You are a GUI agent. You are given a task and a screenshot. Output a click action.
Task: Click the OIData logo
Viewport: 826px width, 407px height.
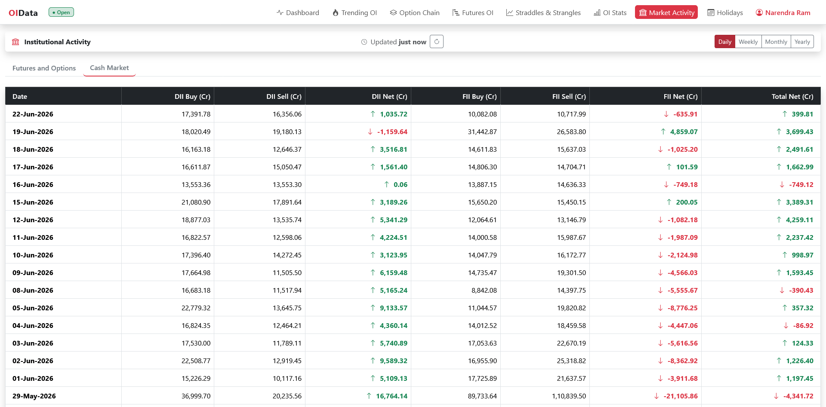tap(23, 13)
